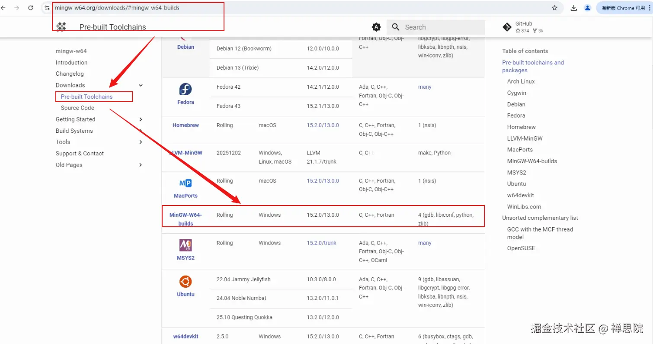Bookmark this page with the star icon

(554, 8)
